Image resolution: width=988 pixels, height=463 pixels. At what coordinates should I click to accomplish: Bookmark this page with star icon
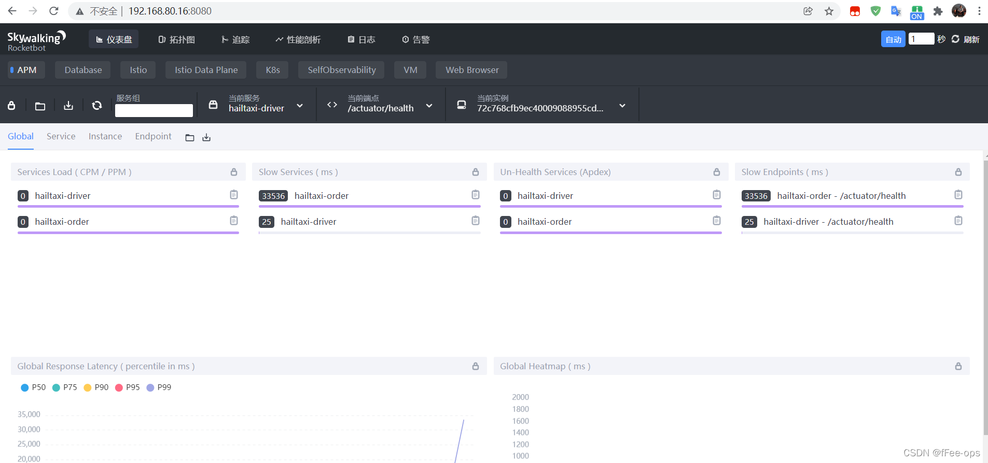tap(829, 11)
